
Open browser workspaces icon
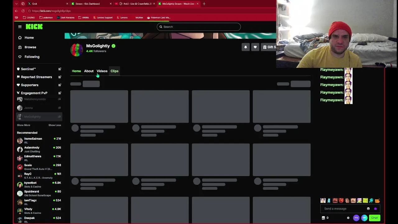click(23, 4)
